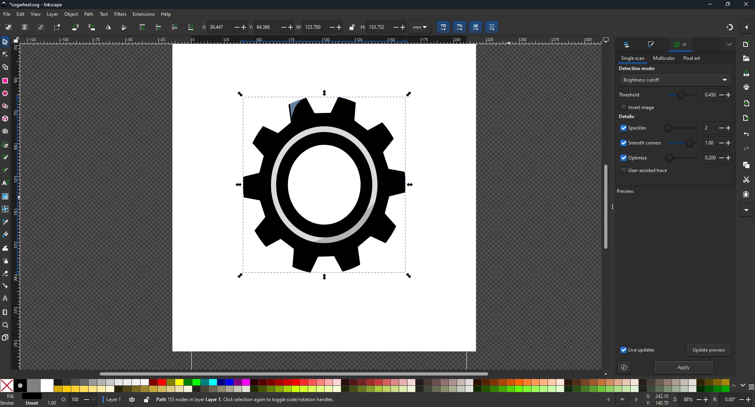The height and width of the screenshot is (407, 755).
Task: Toggle the Speckles checkbox
Action: point(624,128)
